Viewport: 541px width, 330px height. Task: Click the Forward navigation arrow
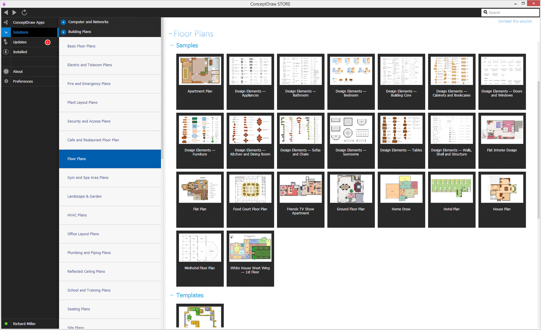click(14, 13)
